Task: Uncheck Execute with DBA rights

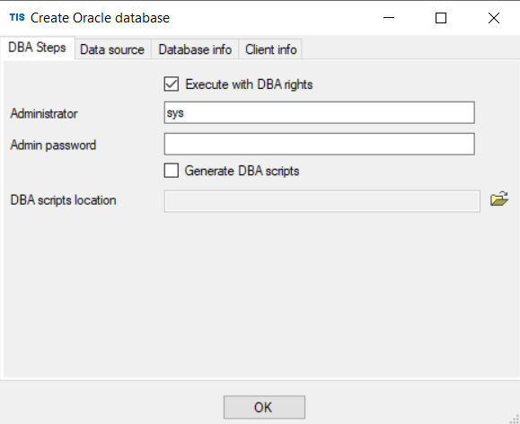Action: click(x=172, y=84)
